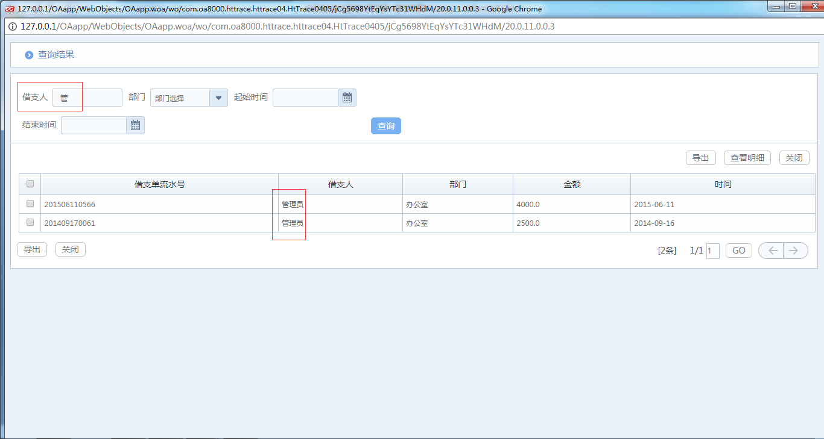Check the row for 201409170061
This screenshot has width=824, height=439.
[30, 223]
